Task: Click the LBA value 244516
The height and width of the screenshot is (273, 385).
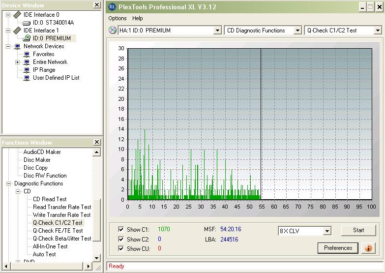Action: (x=229, y=240)
